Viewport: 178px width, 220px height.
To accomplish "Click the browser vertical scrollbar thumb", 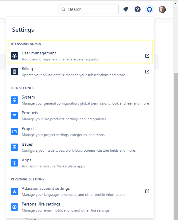I will tap(176, 146).
